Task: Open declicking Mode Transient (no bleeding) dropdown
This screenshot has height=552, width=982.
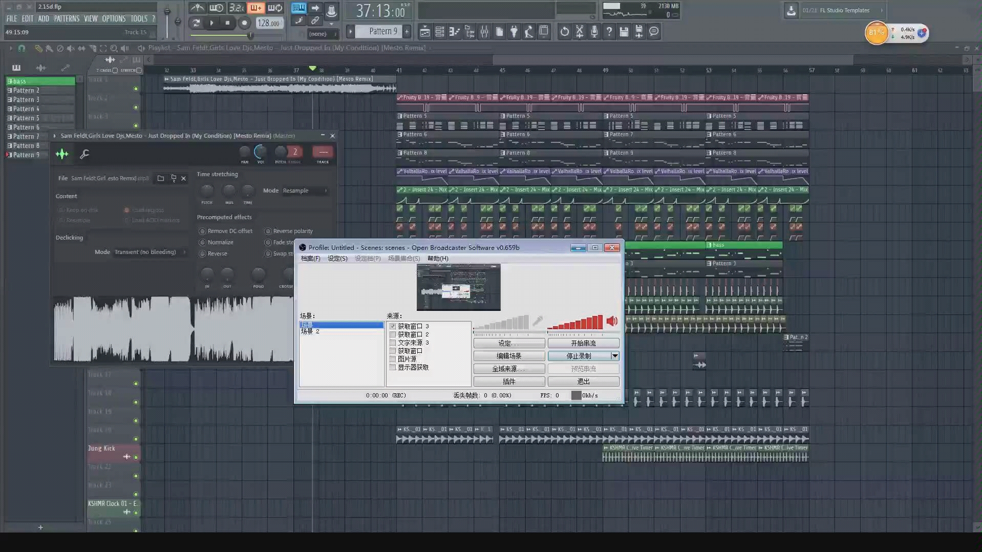Action: (x=150, y=252)
